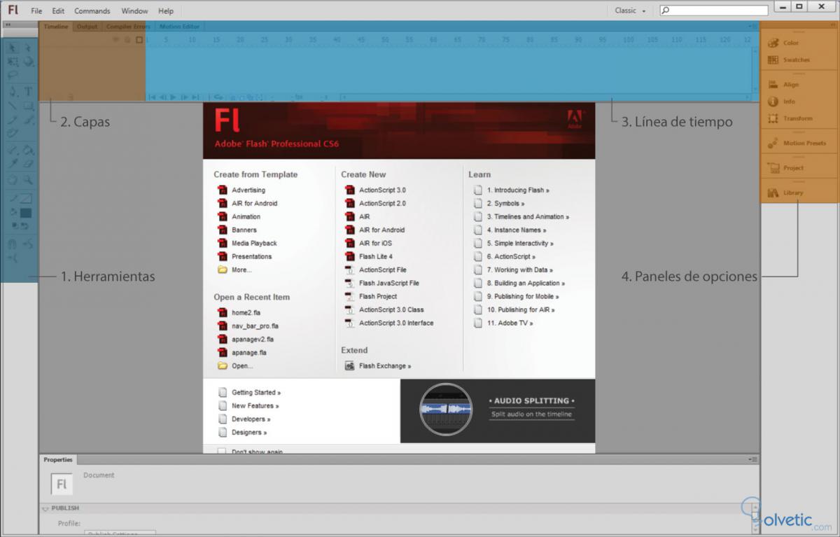Select the Text tool
Screen dimensions: 840x537
[x=29, y=91]
